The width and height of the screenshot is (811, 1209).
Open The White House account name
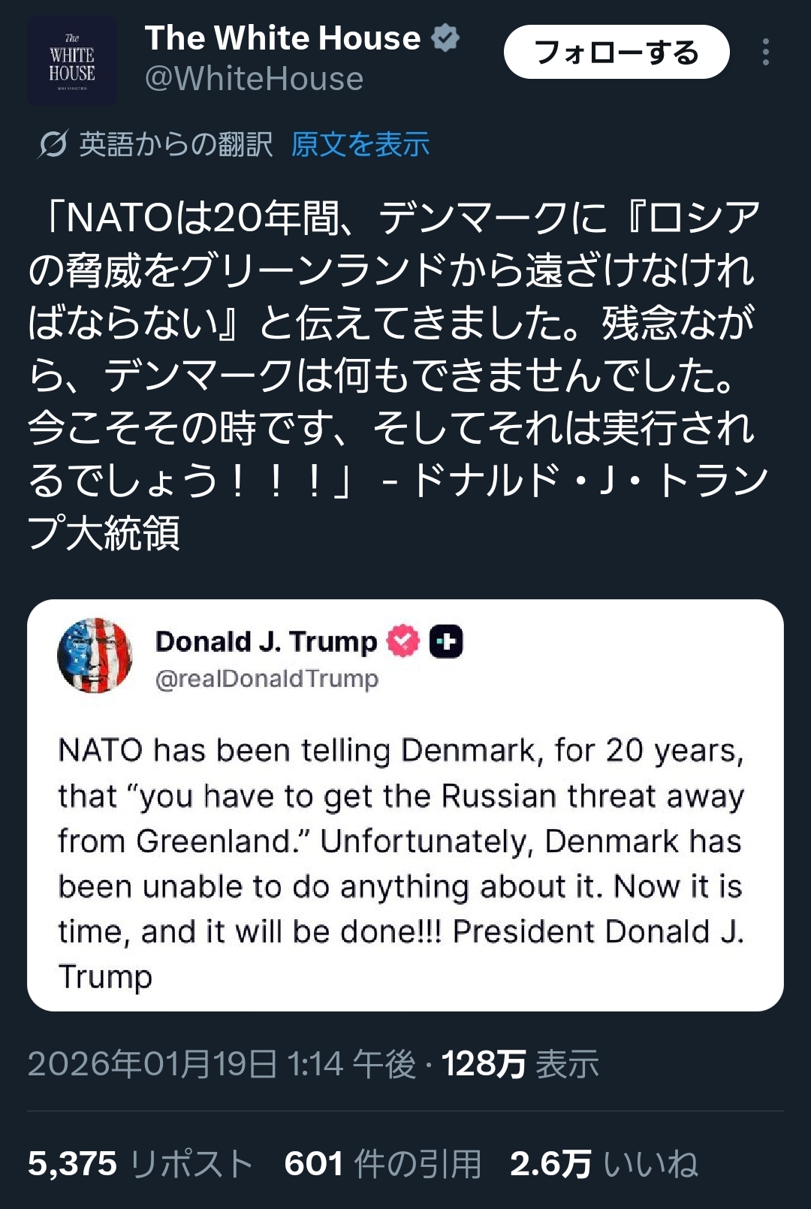pos(282,38)
